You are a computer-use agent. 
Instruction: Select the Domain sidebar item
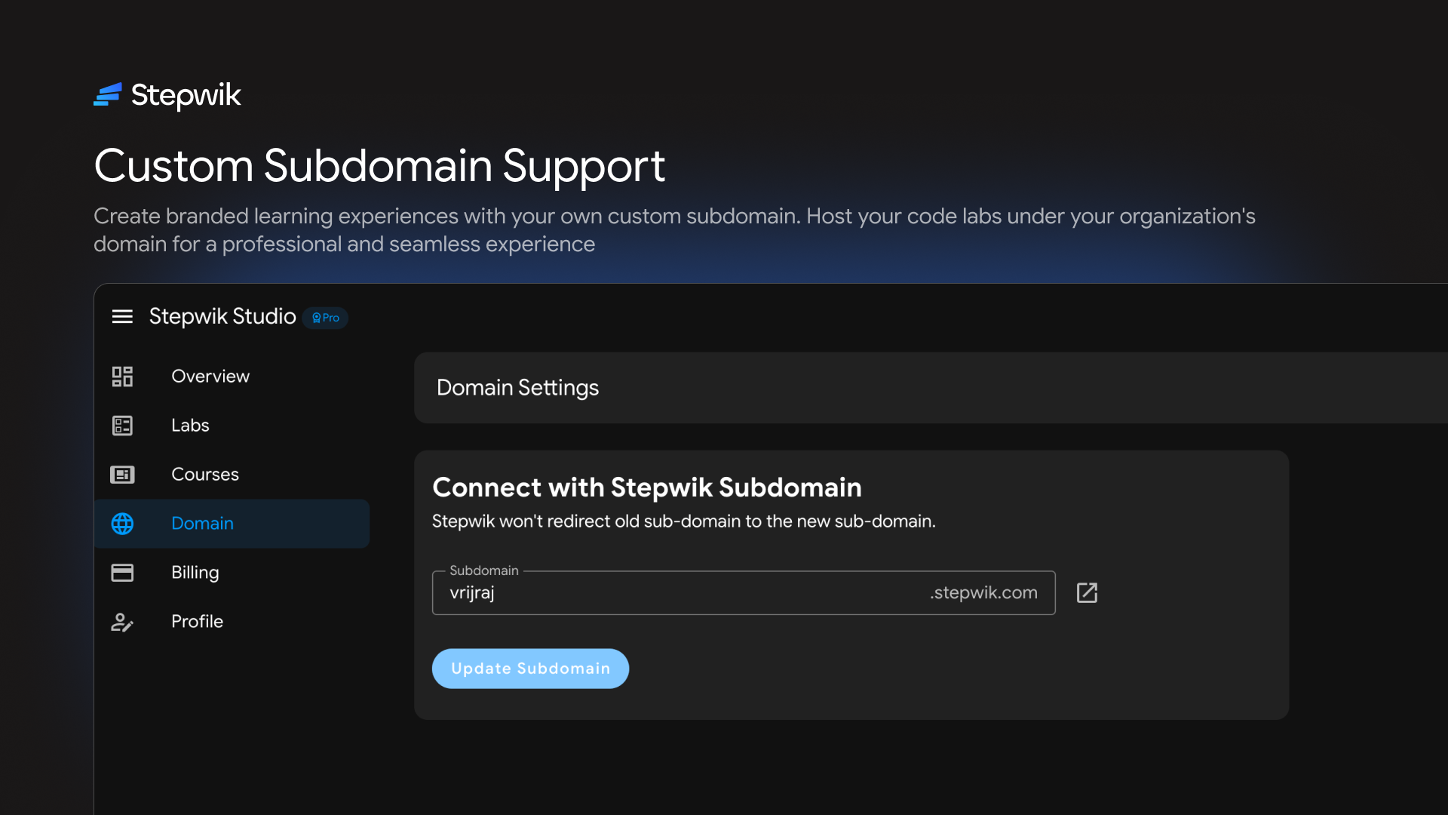click(x=202, y=524)
